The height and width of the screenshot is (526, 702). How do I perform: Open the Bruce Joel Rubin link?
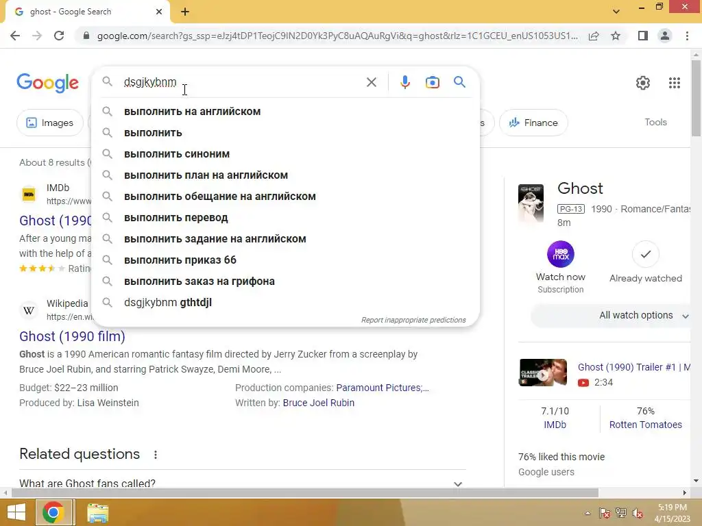318,403
